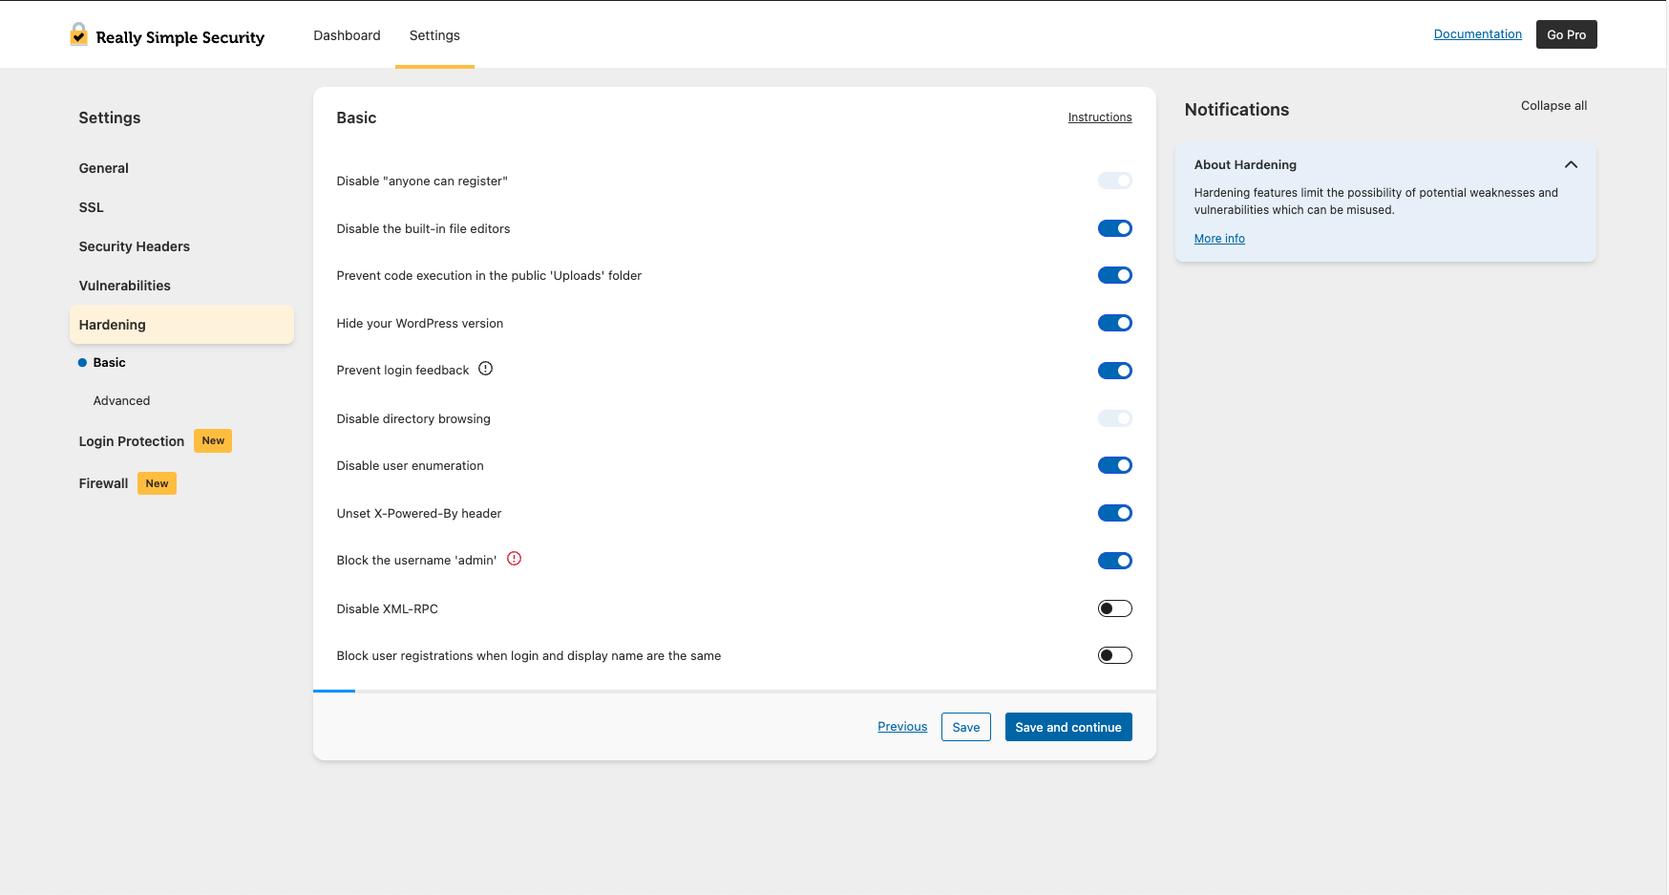Viewport: 1669px width, 895px height.
Task: Click Collapse all notifications
Action: coord(1553,106)
